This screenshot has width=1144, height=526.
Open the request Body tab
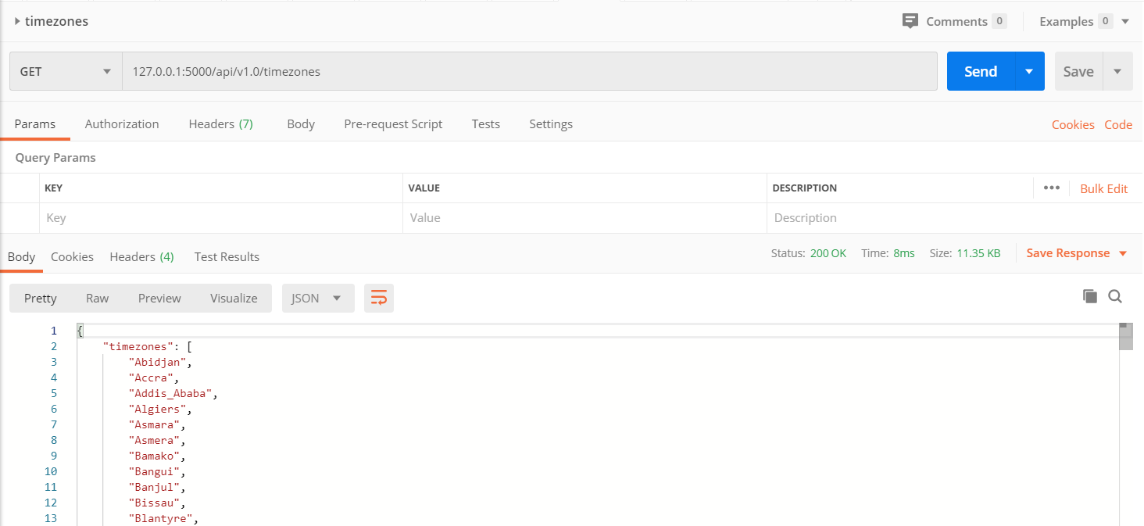tap(301, 123)
